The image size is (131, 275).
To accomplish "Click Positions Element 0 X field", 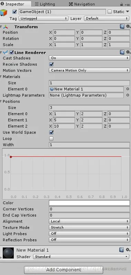I will (x=64, y=114).
